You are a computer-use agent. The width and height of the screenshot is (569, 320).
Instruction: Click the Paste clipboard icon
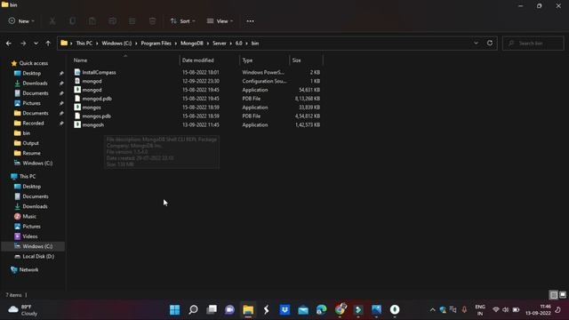tap(92, 21)
